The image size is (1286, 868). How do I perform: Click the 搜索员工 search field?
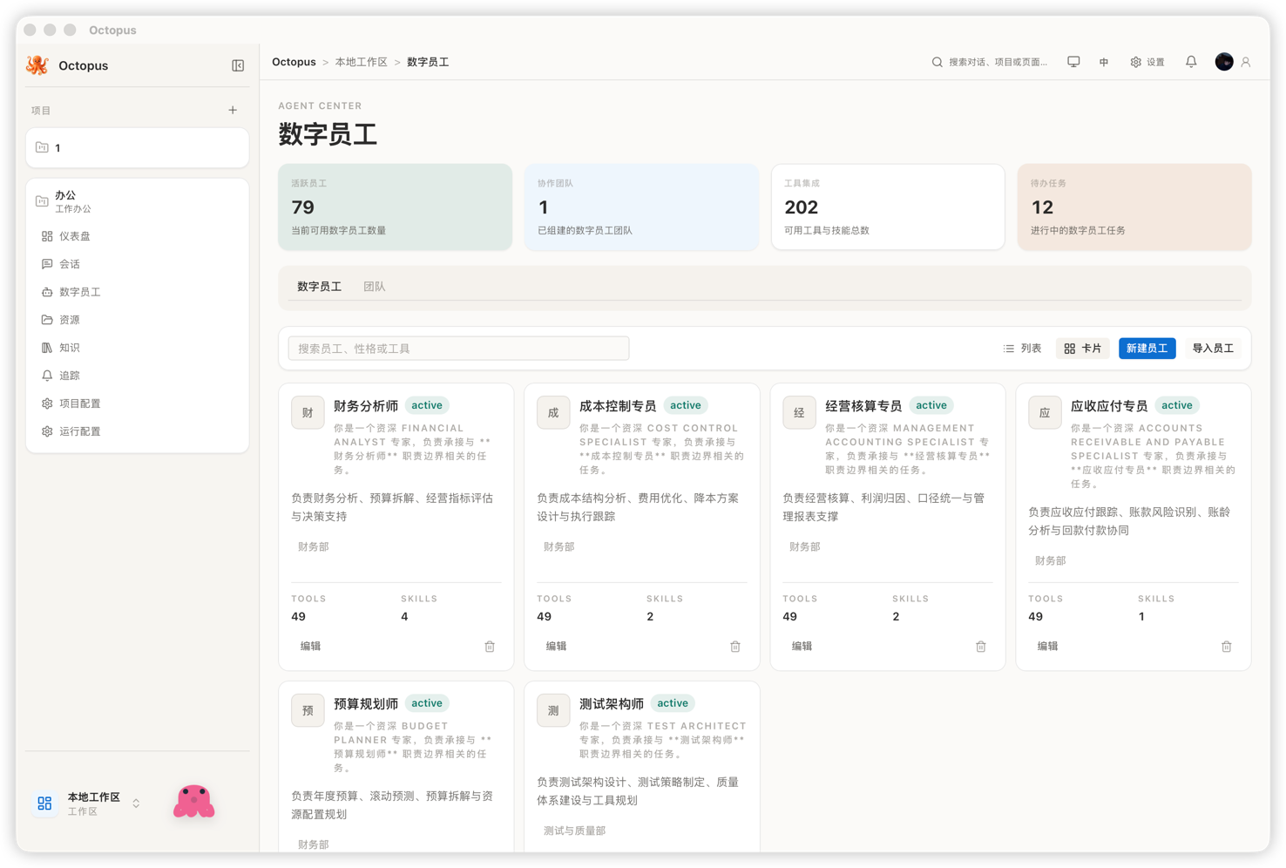click(x=459, y=349)
